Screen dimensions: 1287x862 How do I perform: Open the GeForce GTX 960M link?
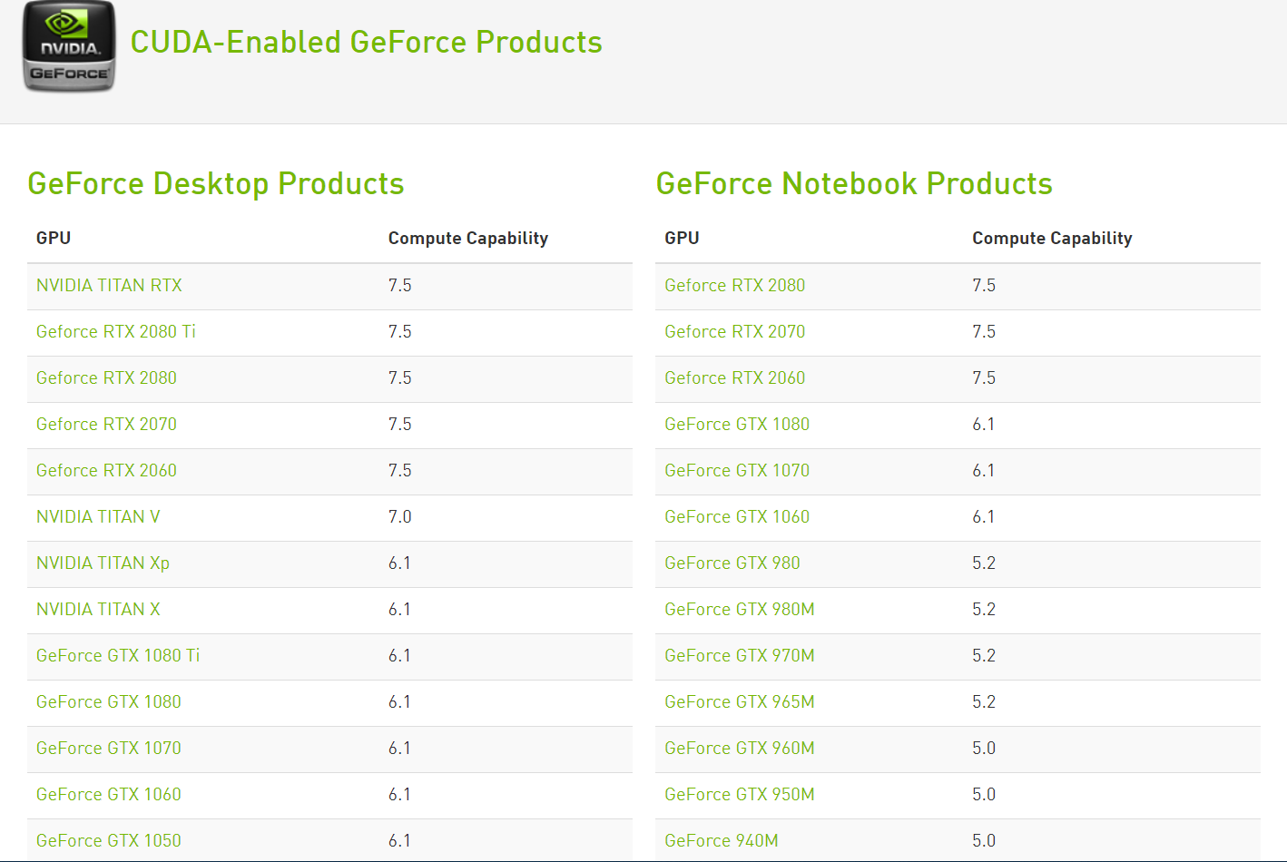740,749
